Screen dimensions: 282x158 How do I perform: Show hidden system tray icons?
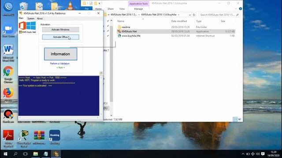pyautogui.click(x=243, y=154)
